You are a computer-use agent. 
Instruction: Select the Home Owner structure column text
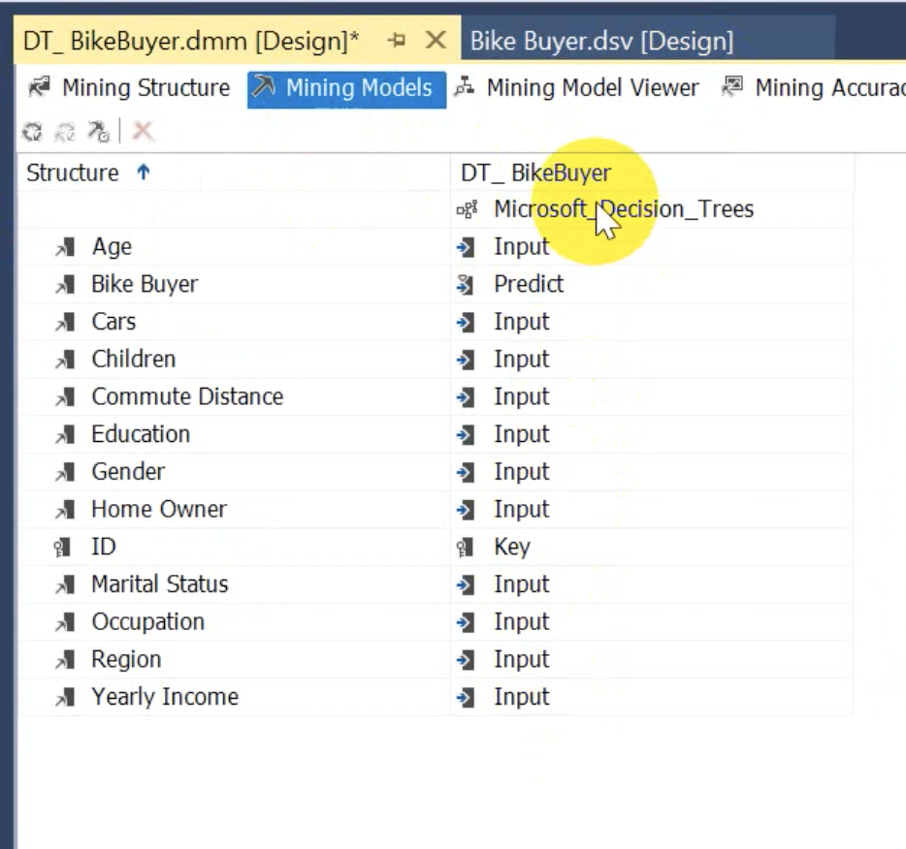click(x=159, y=509)
